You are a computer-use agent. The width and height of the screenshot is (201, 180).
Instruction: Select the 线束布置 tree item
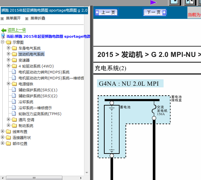coord(20,132)
